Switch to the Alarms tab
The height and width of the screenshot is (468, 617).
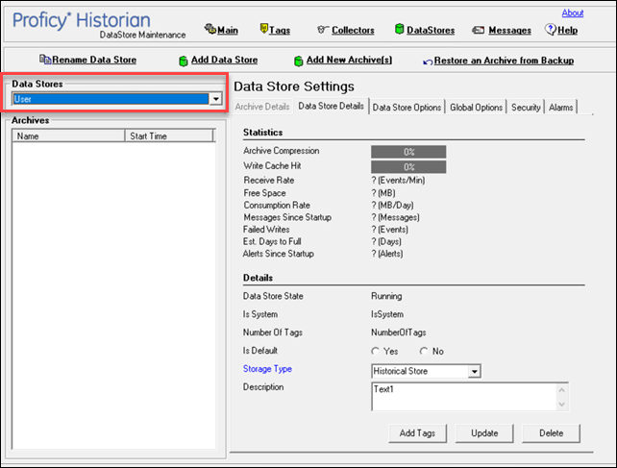tap(560, 107)
